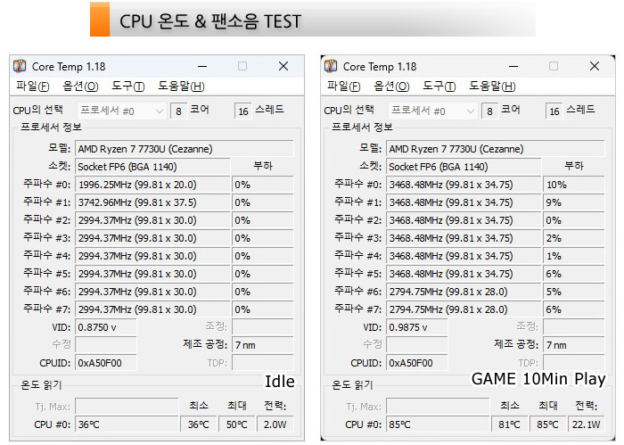The height and width of the screenshot is (445, 624).
Task: Click the disabled maximize icon in left window
Action: 242,66
